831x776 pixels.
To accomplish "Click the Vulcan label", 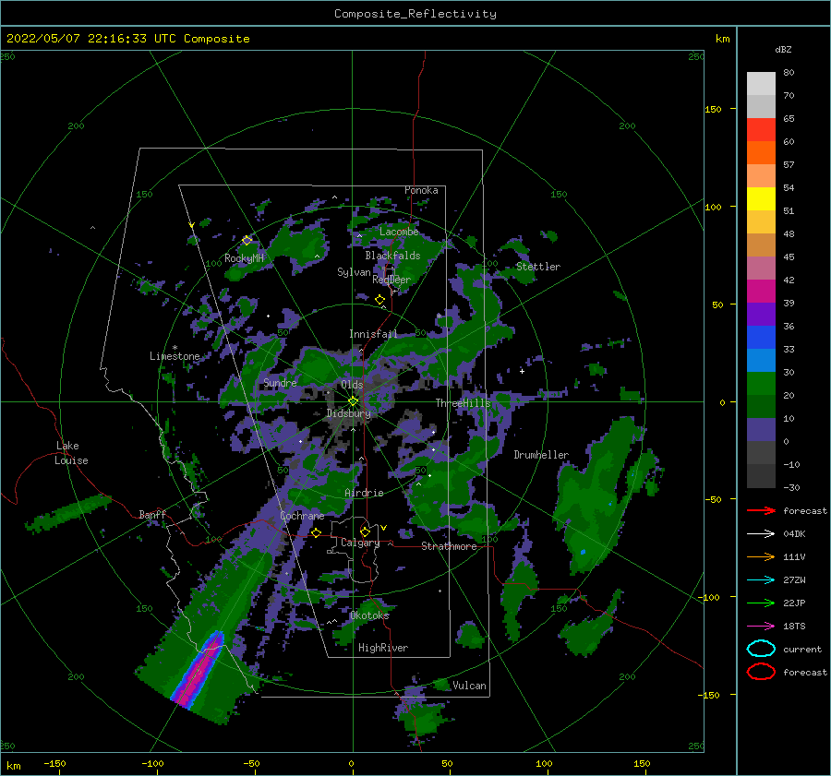I will (470, 686).
